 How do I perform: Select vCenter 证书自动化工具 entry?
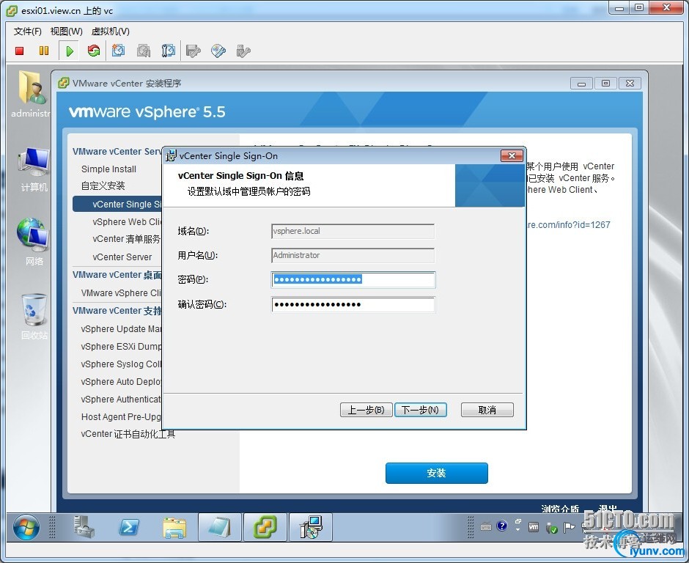point(128,434)
